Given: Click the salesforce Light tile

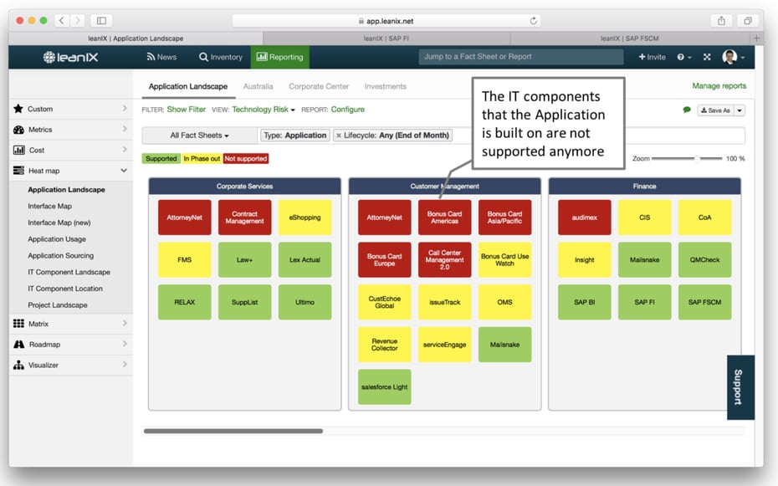Looking at the screenshot, I should click(x=385, y=386).
